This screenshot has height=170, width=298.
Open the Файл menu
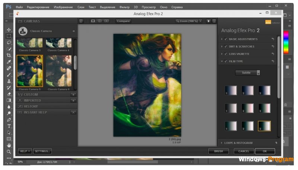[x=19, y=7]
